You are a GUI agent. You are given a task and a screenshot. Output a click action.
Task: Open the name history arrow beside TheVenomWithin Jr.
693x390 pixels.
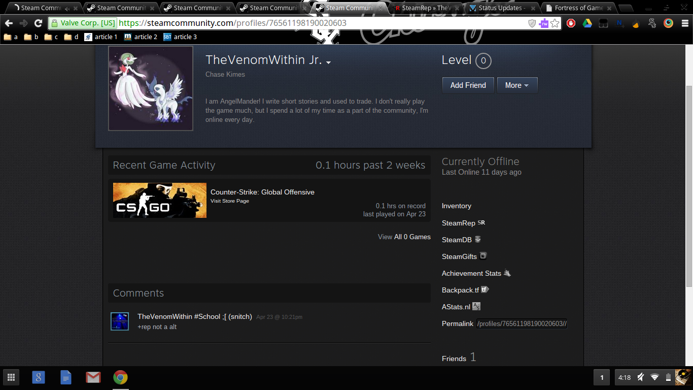(329, 62)
